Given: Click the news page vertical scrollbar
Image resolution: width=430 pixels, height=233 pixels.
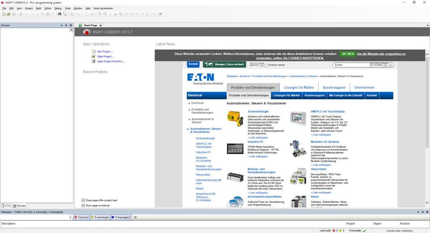Looking at the screenshot, I should pyautogui.click(x=427, y=103).
